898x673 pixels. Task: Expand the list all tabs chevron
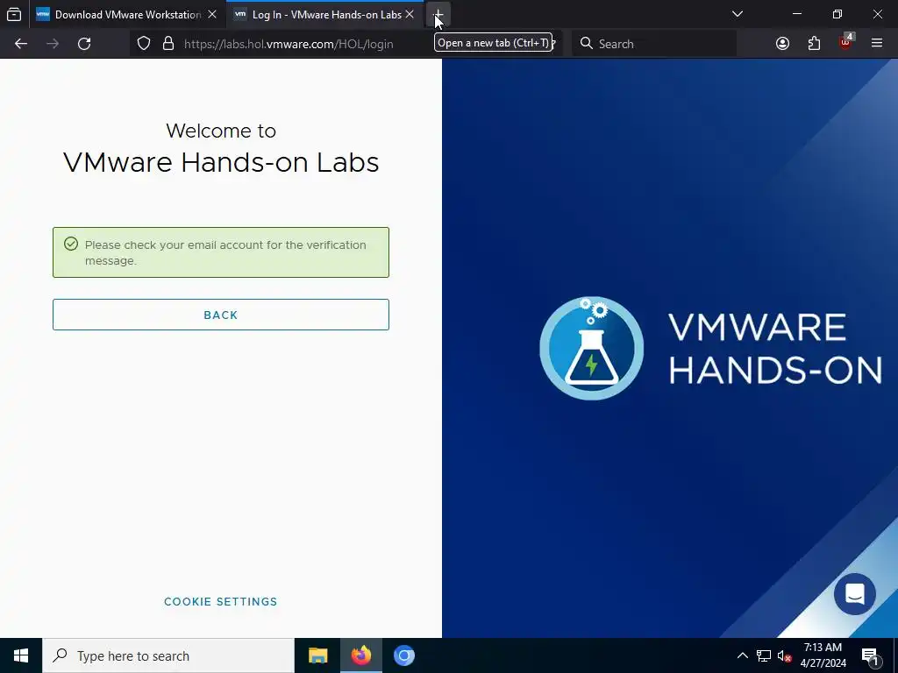(x=738, y=14)
